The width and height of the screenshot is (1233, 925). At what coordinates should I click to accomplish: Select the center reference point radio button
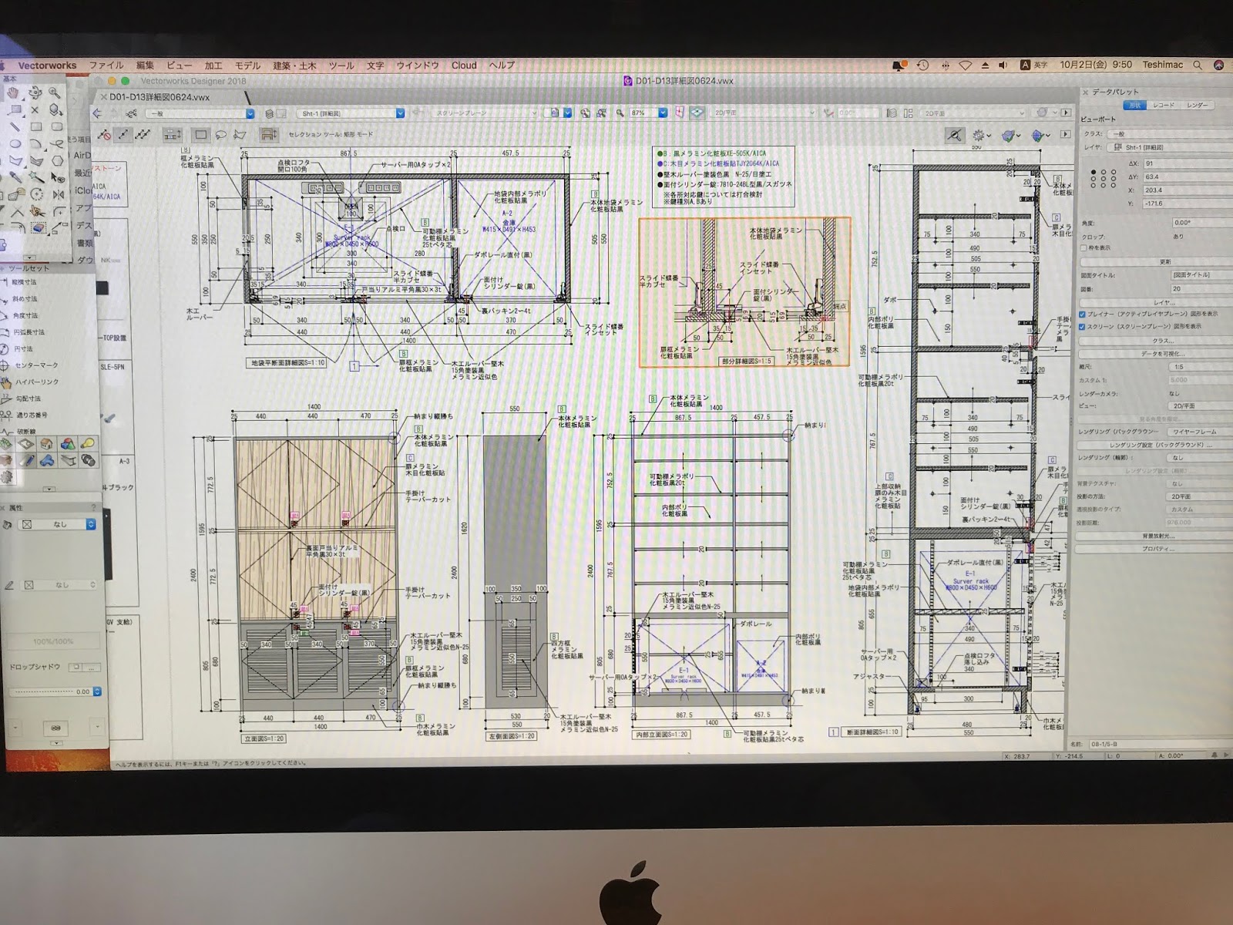pos(1104,179)
